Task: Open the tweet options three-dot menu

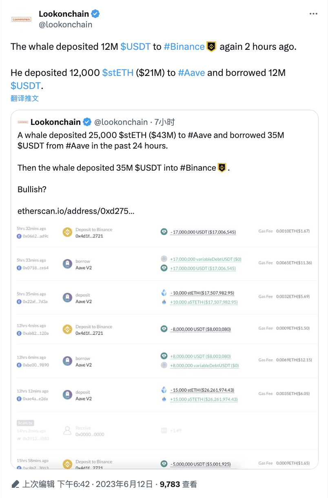Action: coord(314,13)
